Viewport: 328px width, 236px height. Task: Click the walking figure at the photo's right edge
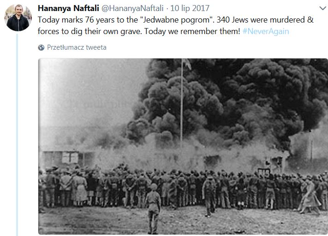click(x=309, y=195)
